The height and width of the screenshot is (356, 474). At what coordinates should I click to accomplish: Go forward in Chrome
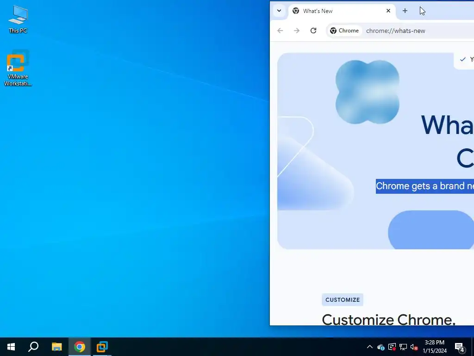[x=297, y=31]
